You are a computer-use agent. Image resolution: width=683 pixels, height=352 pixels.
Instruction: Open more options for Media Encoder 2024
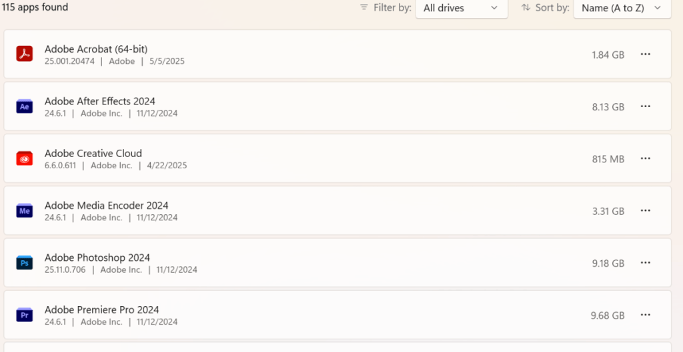point(645,211)
